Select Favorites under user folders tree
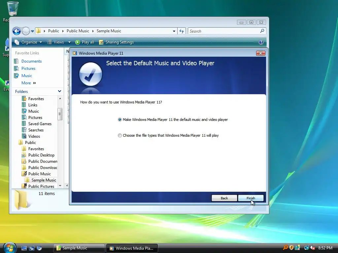The width and height of the screenshot is (338, 253). 36,99
